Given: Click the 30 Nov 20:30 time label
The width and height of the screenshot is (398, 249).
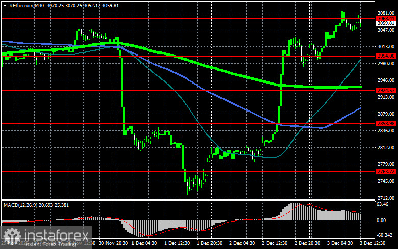Looking at the screenshot, I should click(x=113, y=243).
